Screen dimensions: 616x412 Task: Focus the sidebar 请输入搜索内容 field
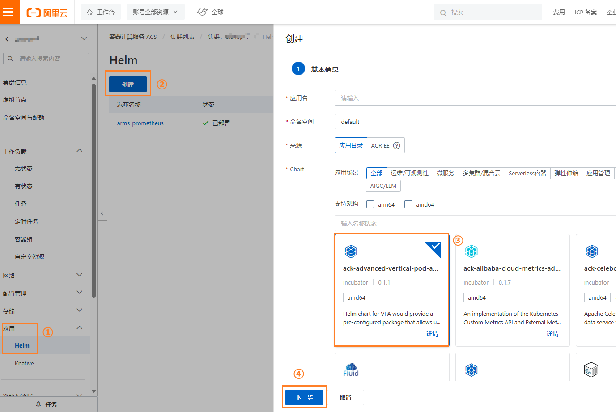pos(46,59)
